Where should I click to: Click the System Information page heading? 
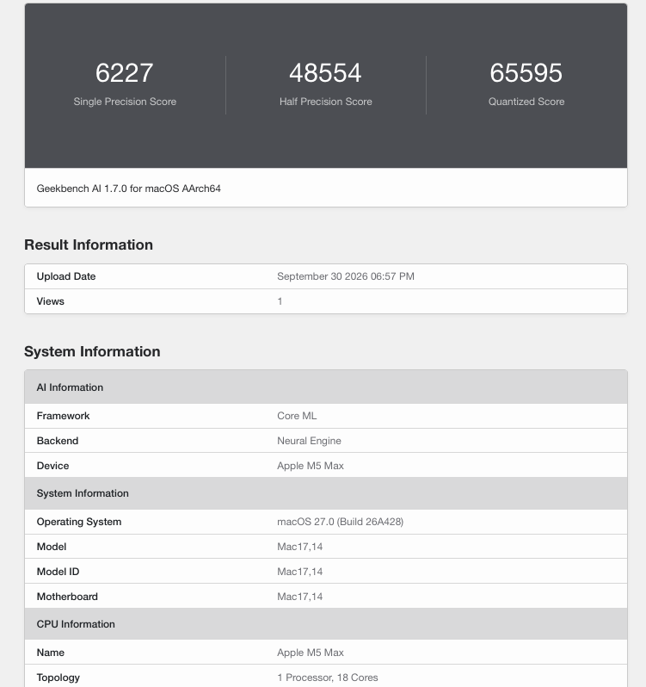click(x=92, y=351)
